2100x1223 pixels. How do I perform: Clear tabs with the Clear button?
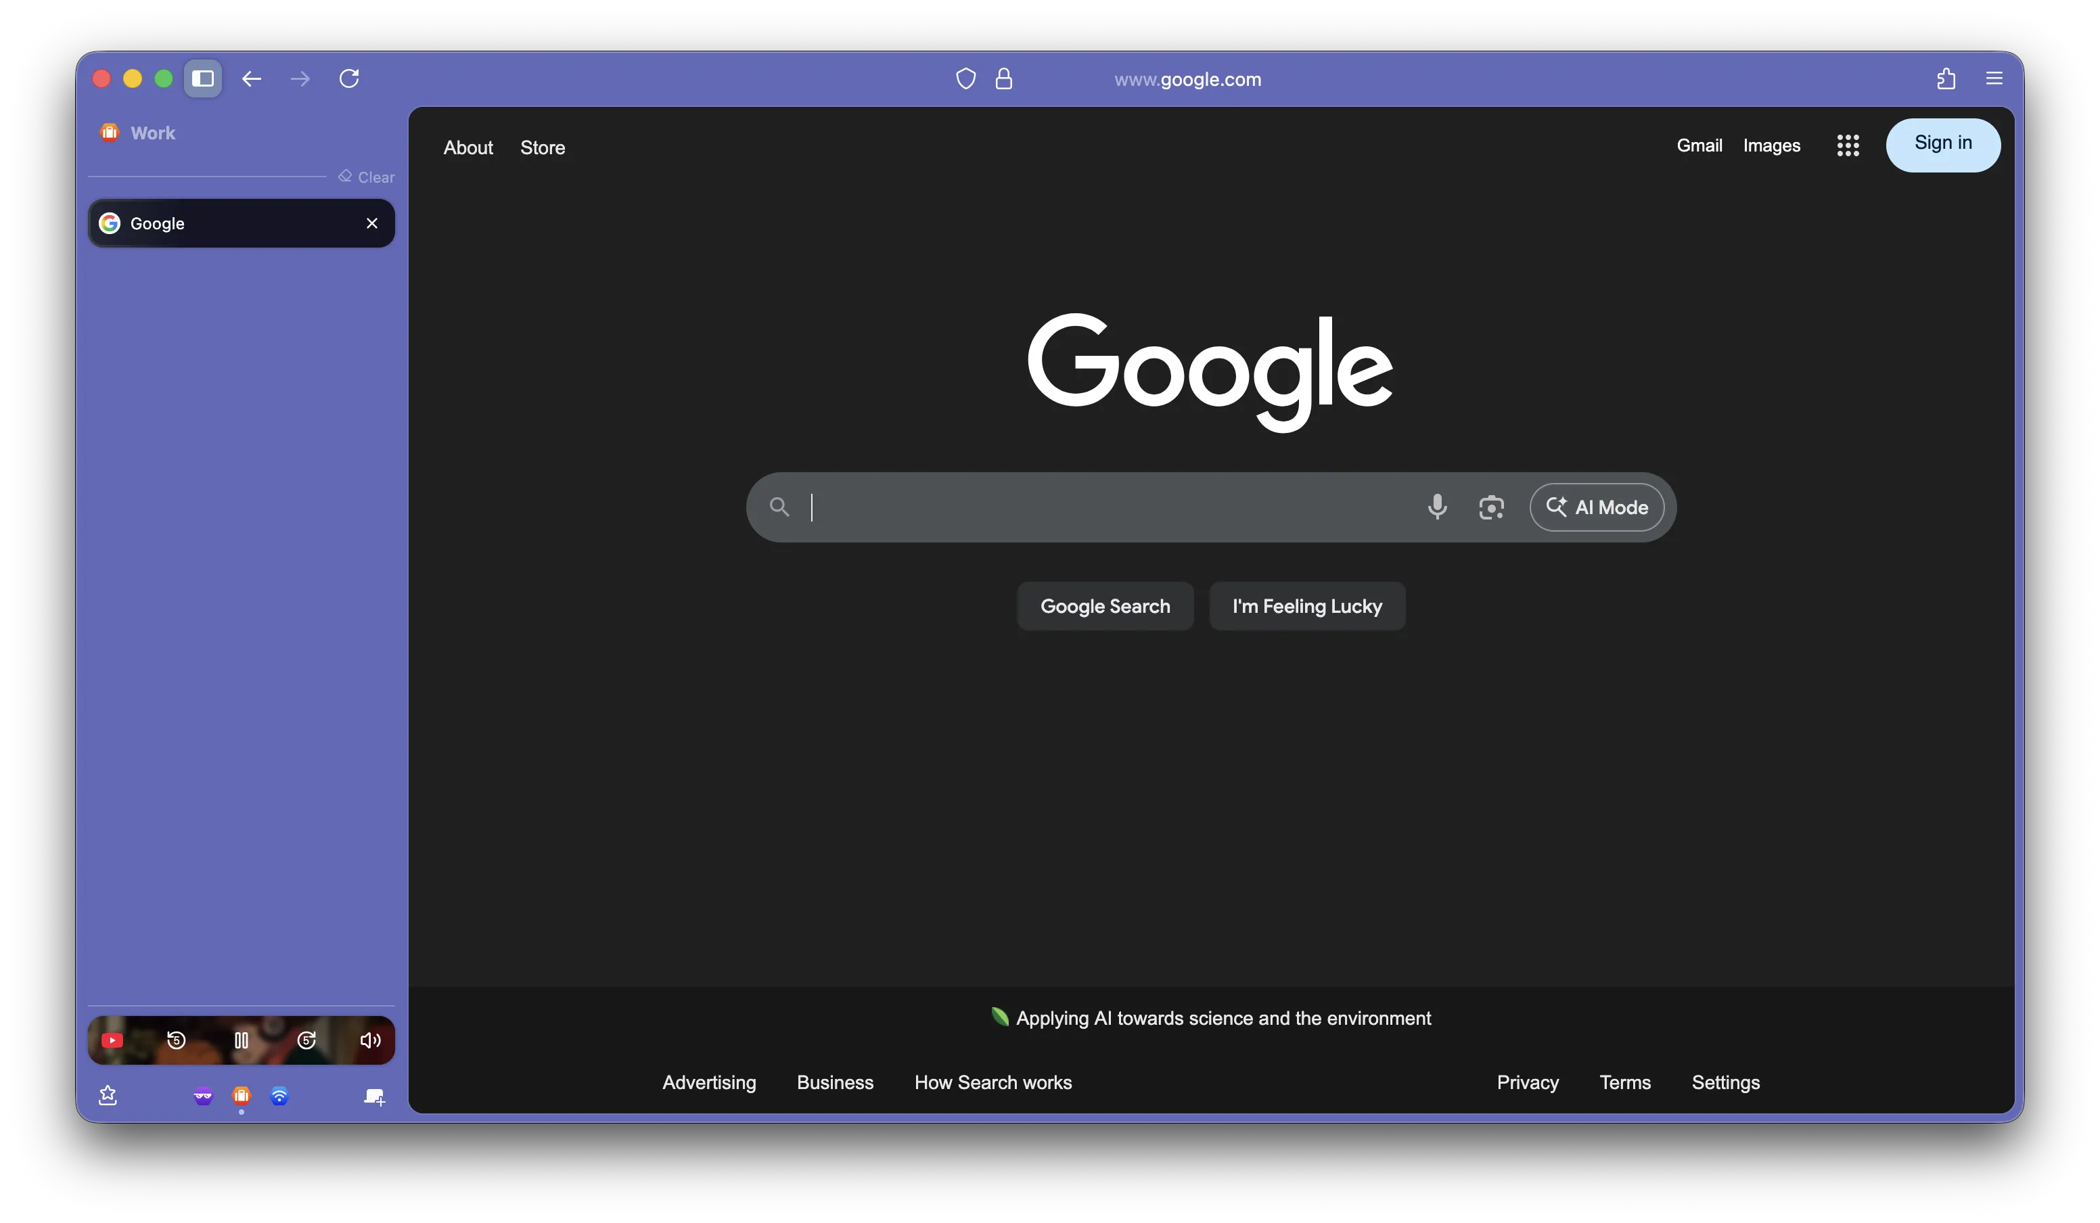367,177
